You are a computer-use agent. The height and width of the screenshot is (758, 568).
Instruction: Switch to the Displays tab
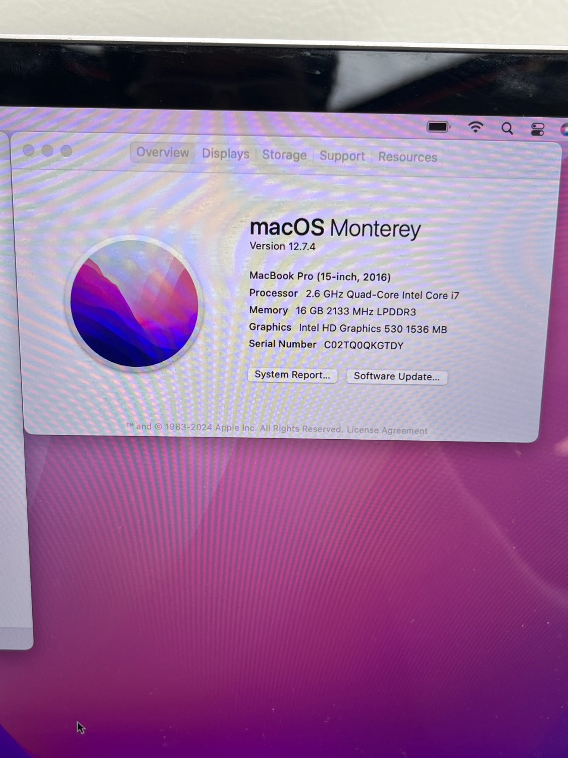point(225,154)
